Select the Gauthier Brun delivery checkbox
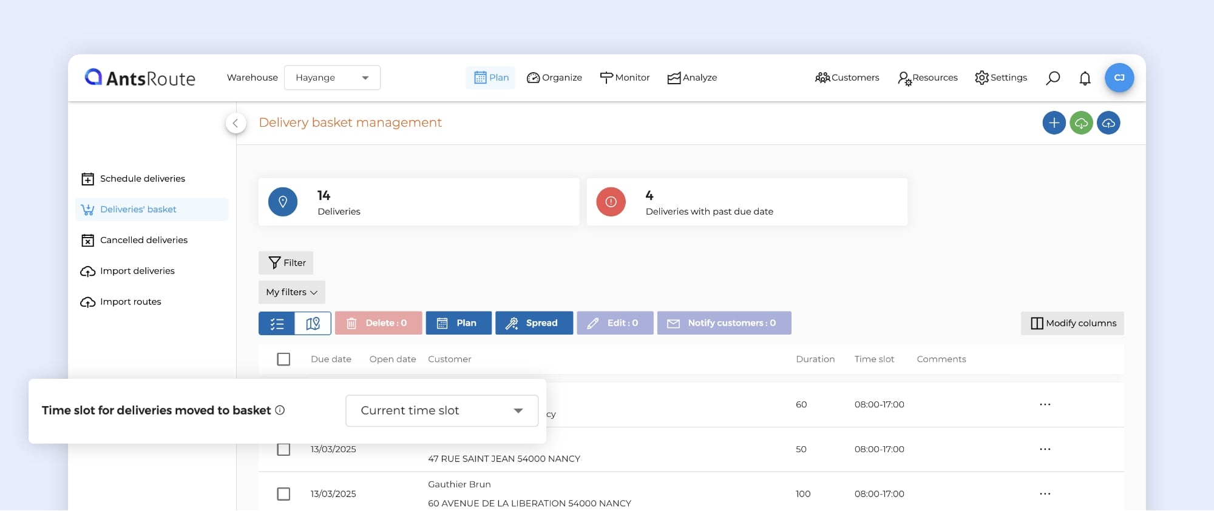This screenshot has width=1214, height=511. pyautogui.click(x=283, y=494)
